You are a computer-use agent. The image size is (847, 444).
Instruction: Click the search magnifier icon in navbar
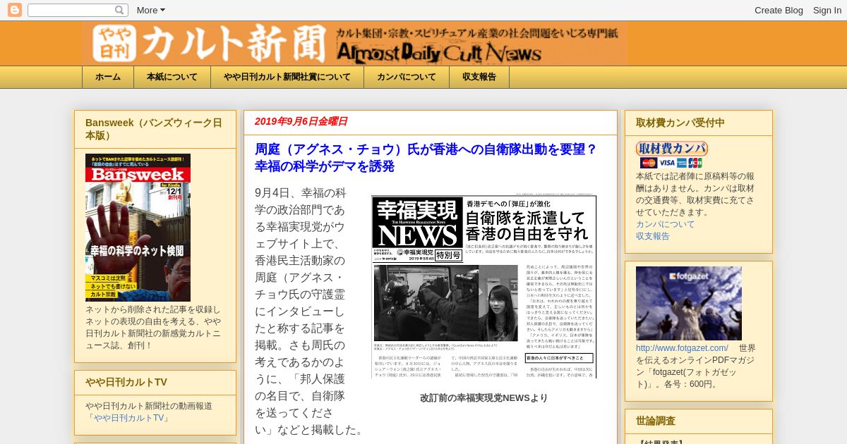(120, 10)
